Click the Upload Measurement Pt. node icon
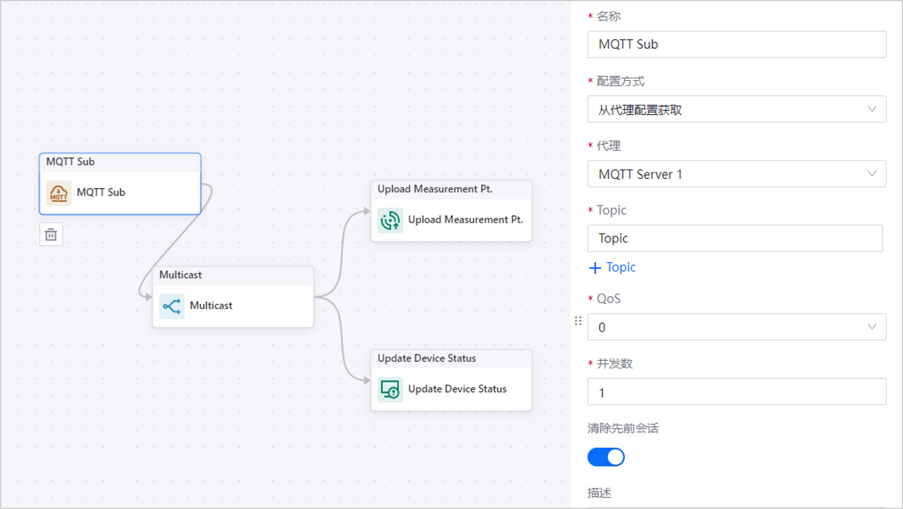The width and height of the screenshot is (903, 509). (390, 220)
